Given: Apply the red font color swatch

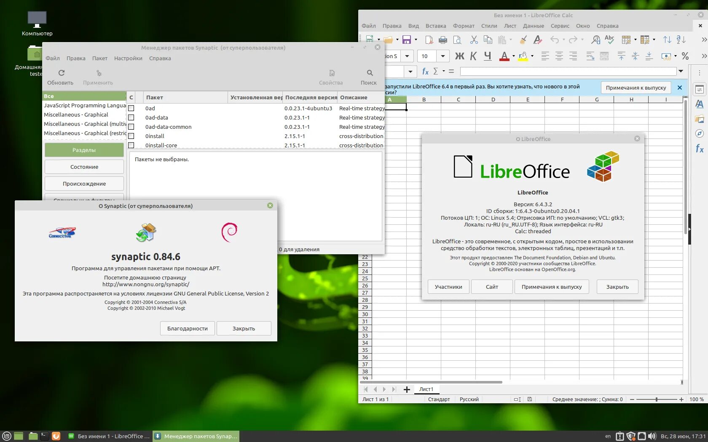Looking at the screenshot, I should pos(504,56).
